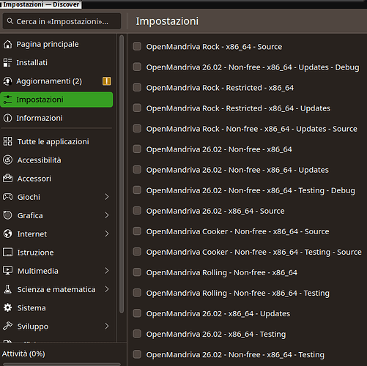Click the window title Impostazioni — Discover
367x366 pixels.
coord(41,4)
